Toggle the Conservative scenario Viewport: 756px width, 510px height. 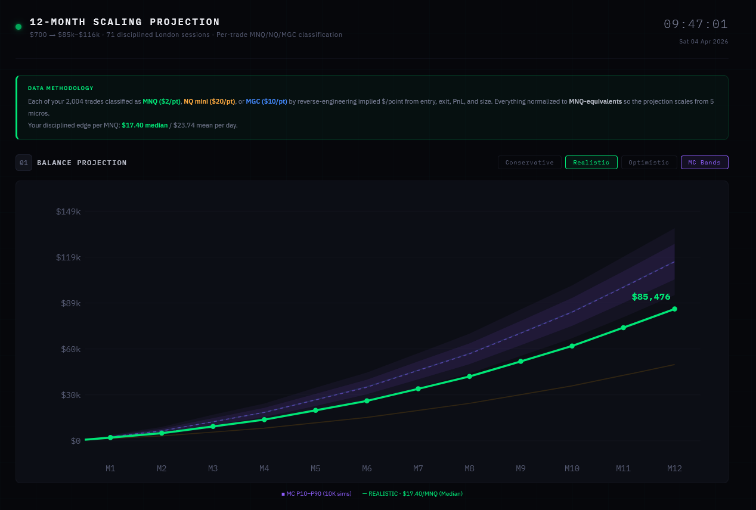[529, 163]
